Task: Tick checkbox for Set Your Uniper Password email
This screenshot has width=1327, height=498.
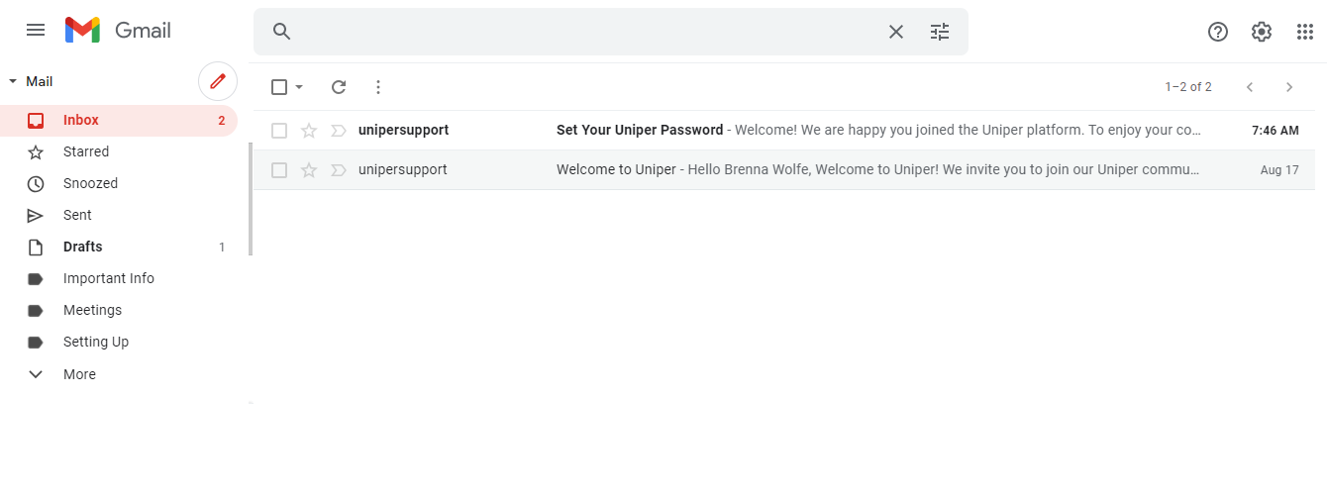Action: (x=279, y=131)
